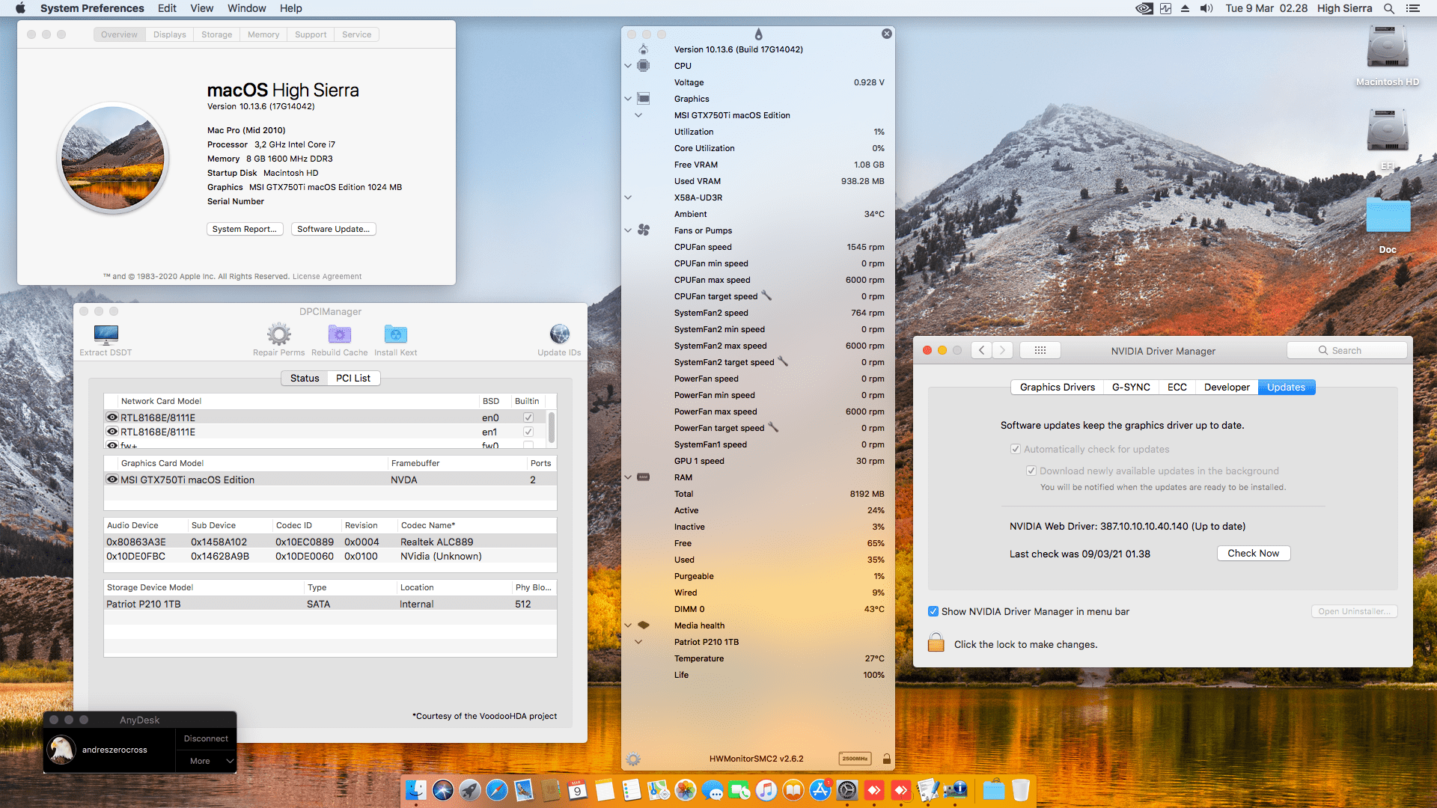Click the eye icon for RTL8168E/8111E en1
This screenshot has width=1437, height=808.
(x=112, y=432)
